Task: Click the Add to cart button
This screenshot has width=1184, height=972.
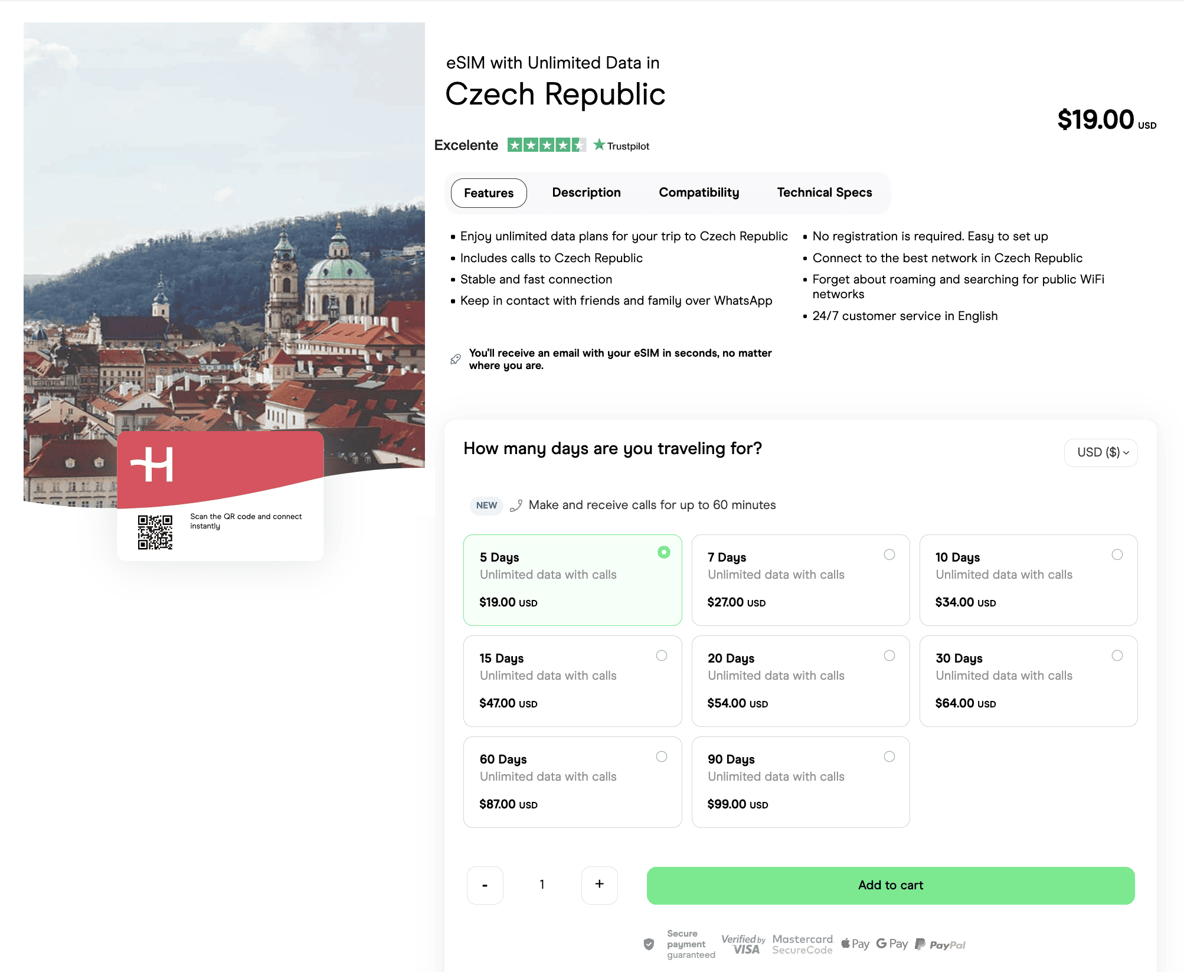Action: (x=891, y=885)
